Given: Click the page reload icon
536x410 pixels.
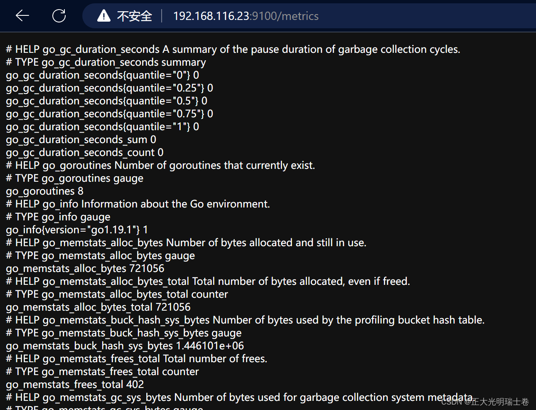Looking at the screenshot, I should pos(59,15).
